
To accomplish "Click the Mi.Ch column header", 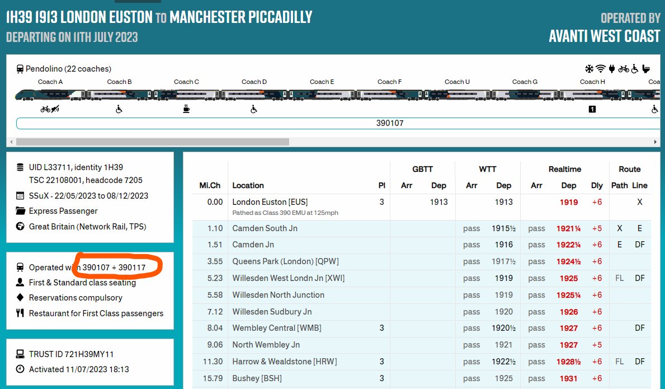I will tap(210, 185).
